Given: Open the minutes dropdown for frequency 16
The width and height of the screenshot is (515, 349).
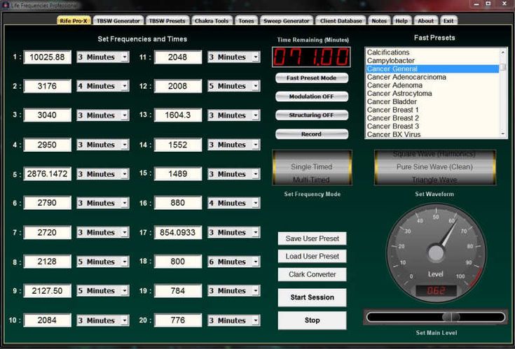Looking at the screenshot, I should click(x=256, y=203).
